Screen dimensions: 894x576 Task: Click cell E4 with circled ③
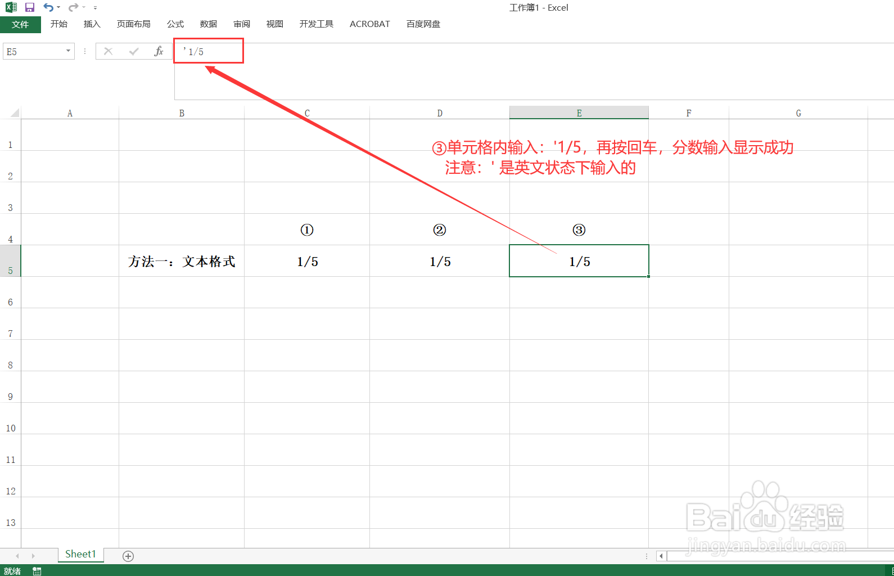(579, 229)
